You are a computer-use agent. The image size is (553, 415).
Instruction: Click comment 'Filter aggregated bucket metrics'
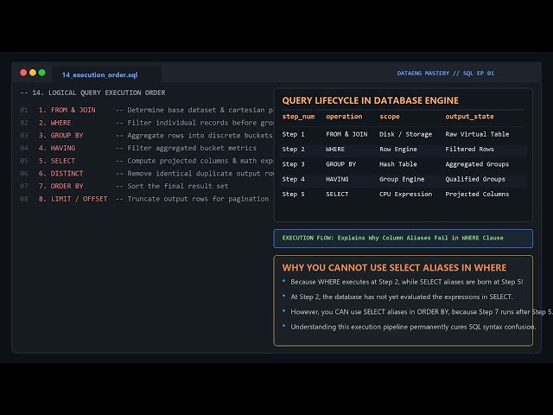click(192, 148)
